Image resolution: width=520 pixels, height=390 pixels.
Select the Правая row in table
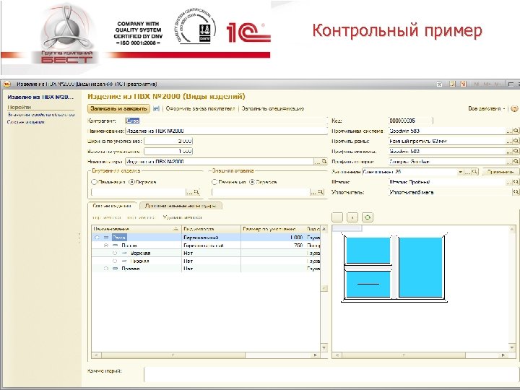tap(206, 269)
